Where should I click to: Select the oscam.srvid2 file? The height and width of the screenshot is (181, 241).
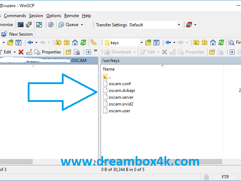[x=118, y=104]
